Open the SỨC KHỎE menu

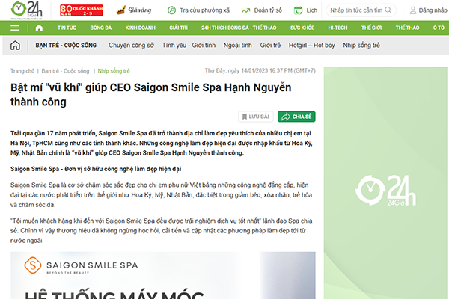tap(302, 28)
